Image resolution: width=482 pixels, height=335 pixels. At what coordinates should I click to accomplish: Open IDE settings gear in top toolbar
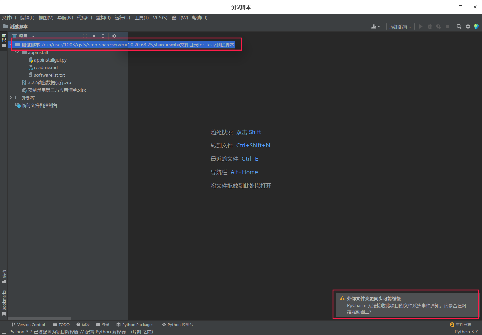pos(468,26)
